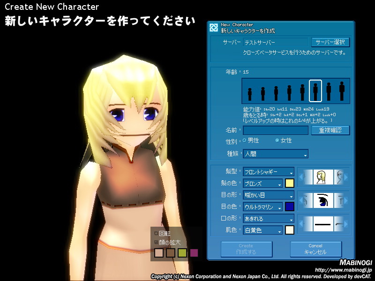Click the サーバー選択 server select button

click(x=330, y=42)
